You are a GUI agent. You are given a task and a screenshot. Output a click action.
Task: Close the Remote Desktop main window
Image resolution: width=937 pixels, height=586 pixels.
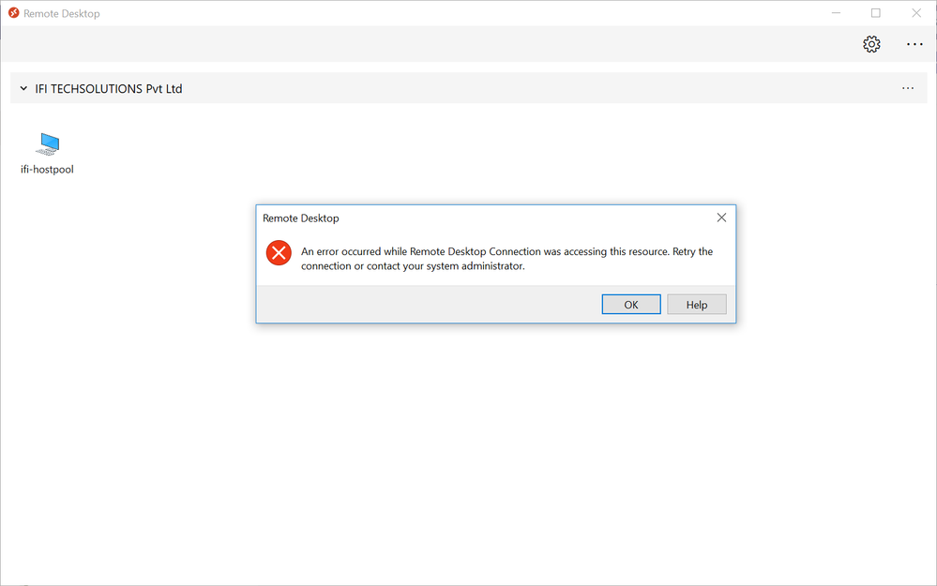[x=916, y=12]
